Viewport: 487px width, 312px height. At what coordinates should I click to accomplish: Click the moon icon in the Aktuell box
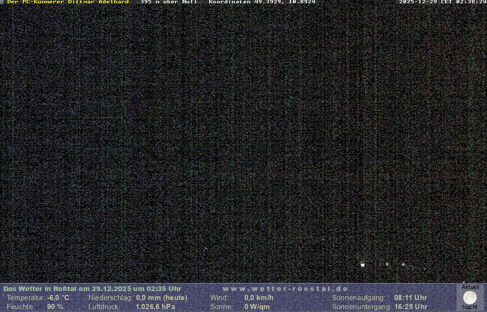tap(470, 298)
